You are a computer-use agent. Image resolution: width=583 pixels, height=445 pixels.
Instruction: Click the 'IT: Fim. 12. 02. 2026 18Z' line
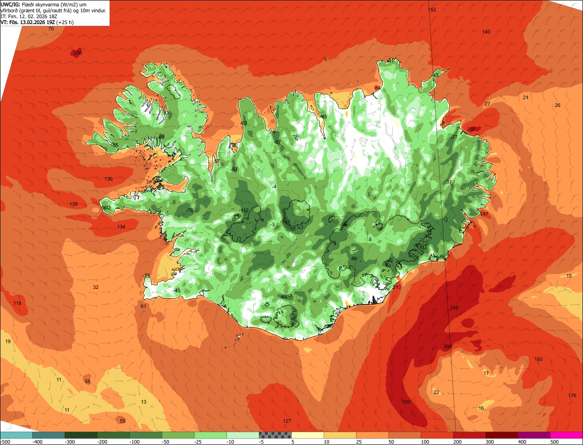pyautogui.click(x=29, y=16)
